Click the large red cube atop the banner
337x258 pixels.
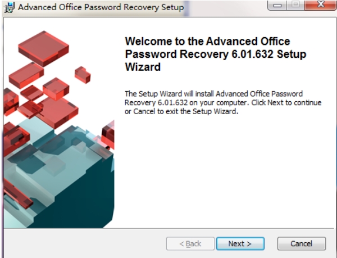click(44, 48)
